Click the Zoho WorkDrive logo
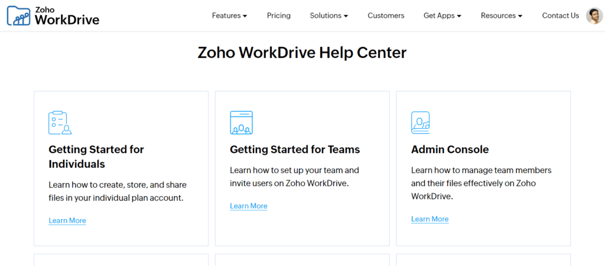605x266 pixels. tap(53, 15)
